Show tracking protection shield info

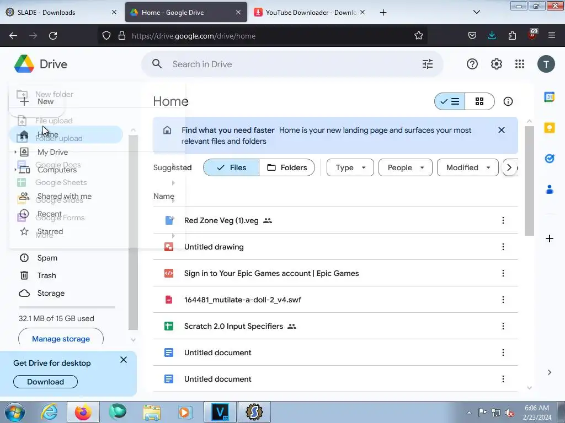tap(106, 36)
